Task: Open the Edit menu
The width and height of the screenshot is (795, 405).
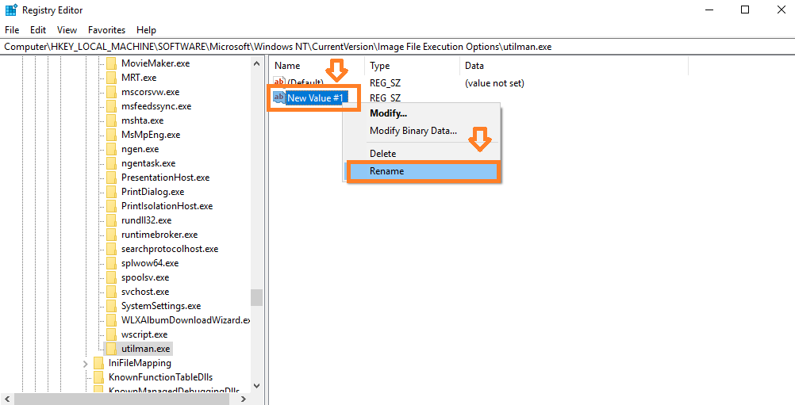Action: pos(38,30)
